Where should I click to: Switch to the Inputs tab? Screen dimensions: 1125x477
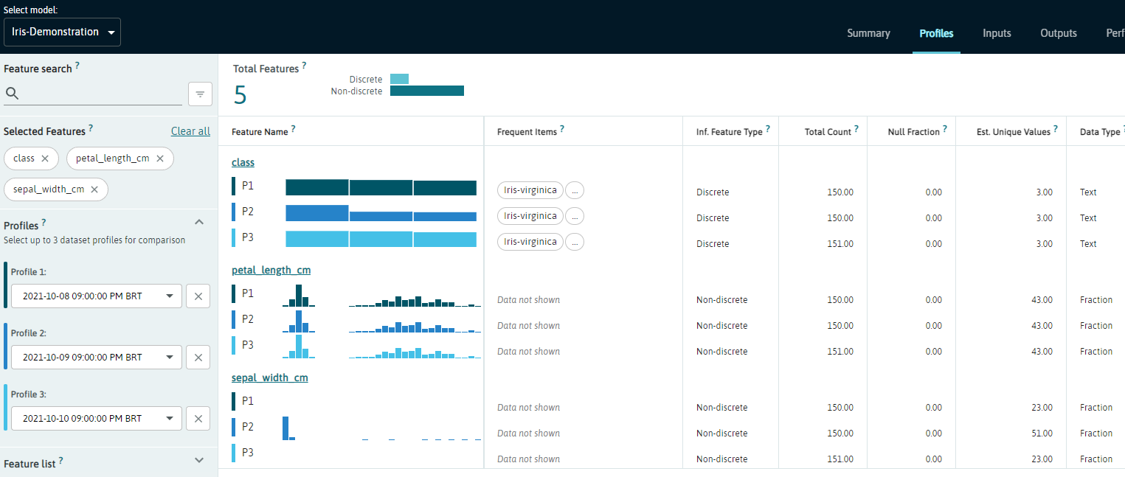pos(997,33)
